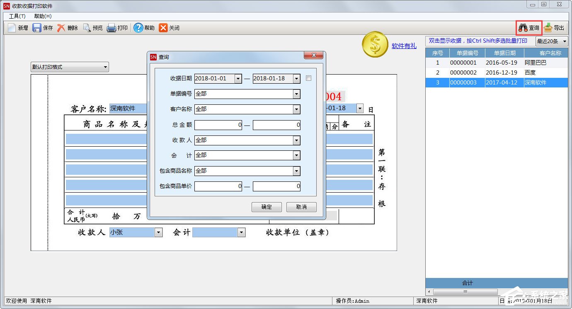Open the 帮助(H) menu
This screenshot has width=572, height=309.
43,16
